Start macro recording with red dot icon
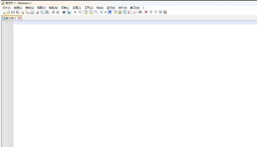Screen dimensions: 257x147 point(146,12)
